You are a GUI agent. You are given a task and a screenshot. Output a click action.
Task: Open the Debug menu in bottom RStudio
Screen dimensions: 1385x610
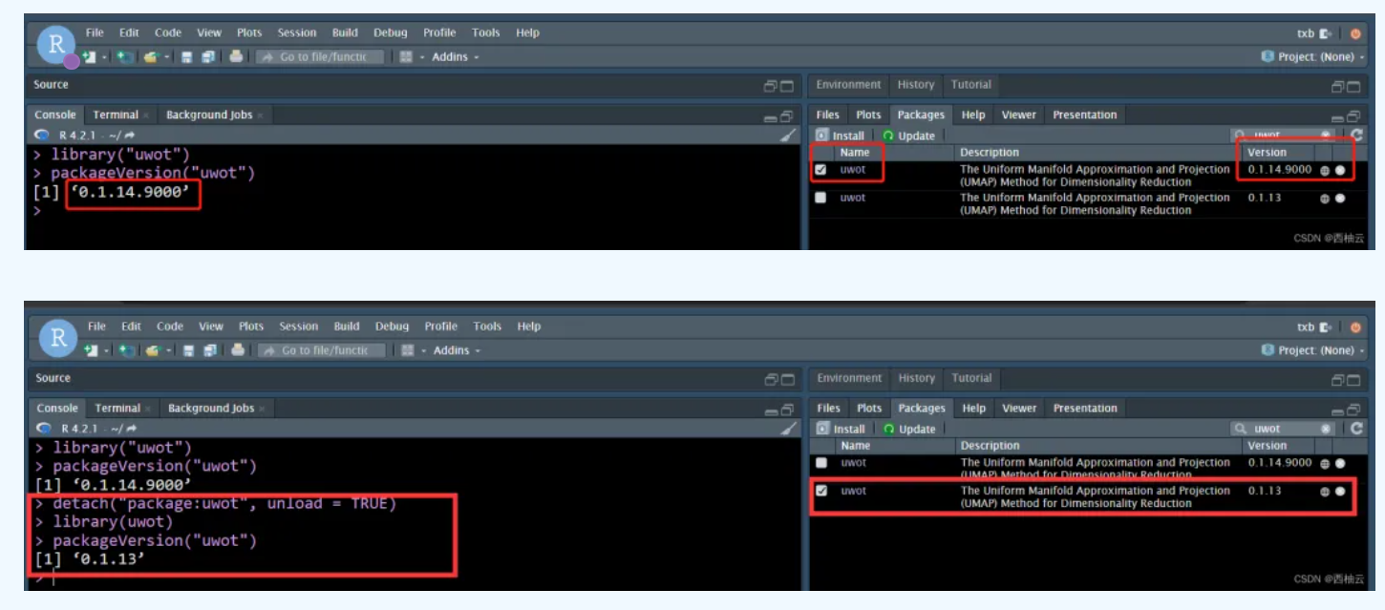pos(392,326)
